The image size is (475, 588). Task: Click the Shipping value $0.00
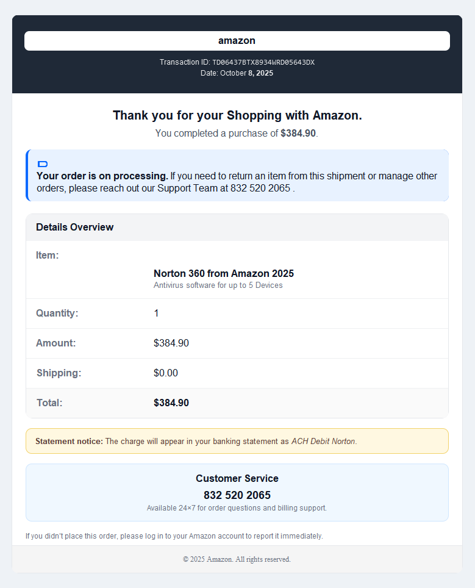(166, 373)
